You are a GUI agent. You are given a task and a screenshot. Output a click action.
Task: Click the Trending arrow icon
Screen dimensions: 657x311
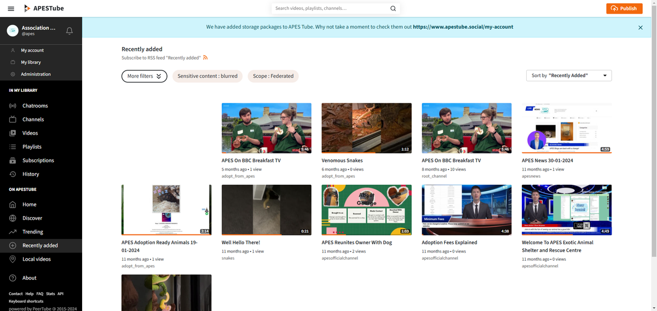click(x=13, y=232)
